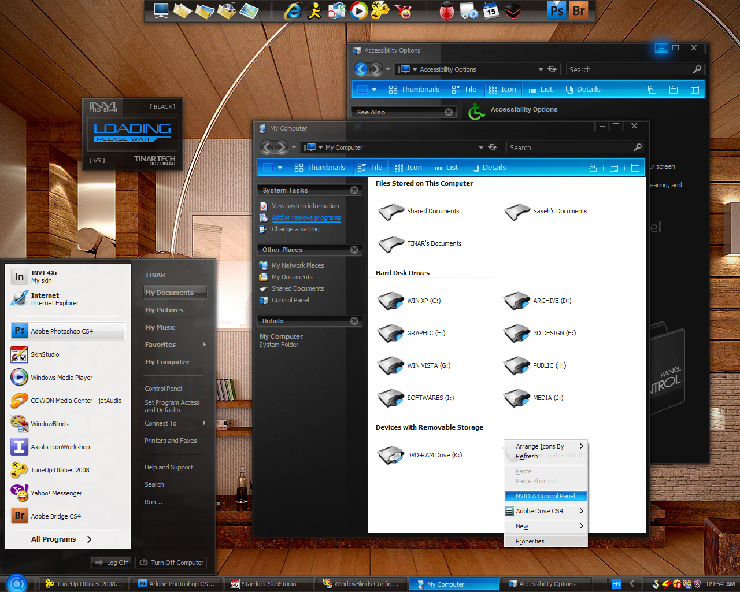Open the music folder icon in top dock
740x592 pixels.
227,10
